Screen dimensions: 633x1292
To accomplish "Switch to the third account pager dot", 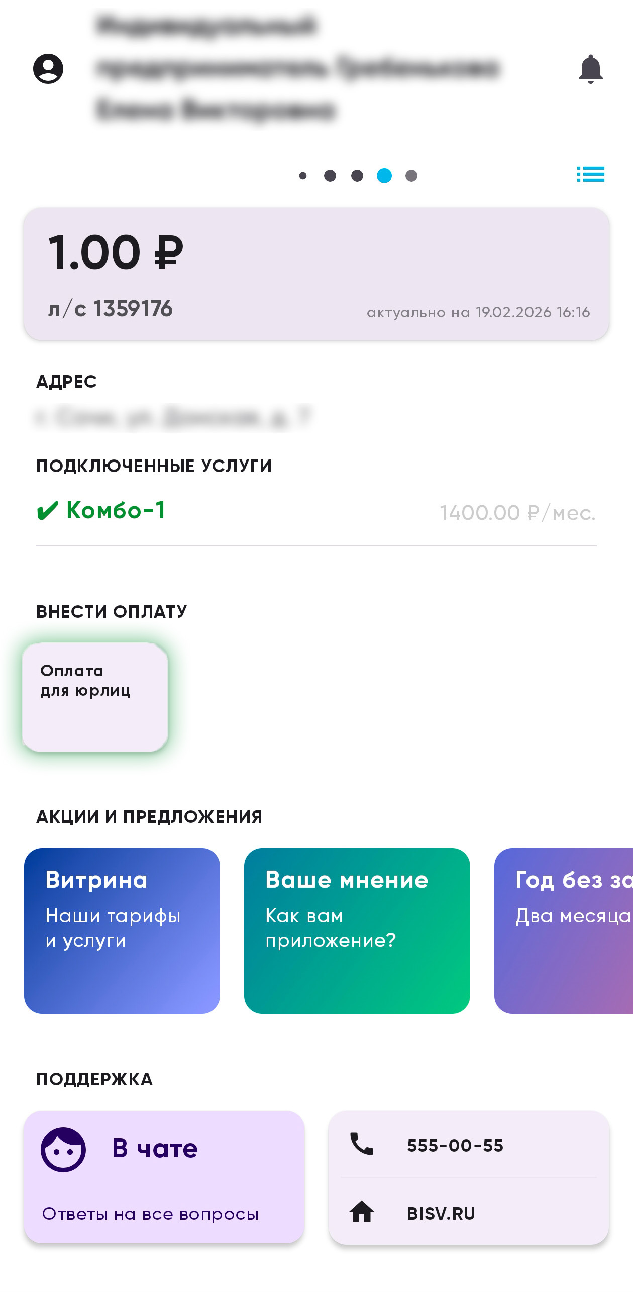I will 357,176.
